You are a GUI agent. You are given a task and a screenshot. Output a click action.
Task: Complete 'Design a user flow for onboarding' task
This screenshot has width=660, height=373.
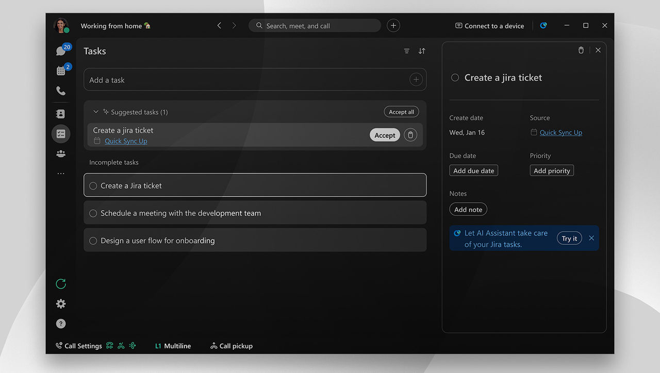tap(93, 241)
